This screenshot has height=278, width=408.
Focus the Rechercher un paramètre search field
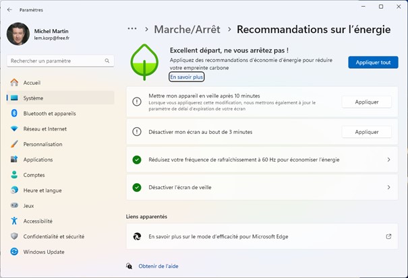pyautogui.click(x=54, y=61)
